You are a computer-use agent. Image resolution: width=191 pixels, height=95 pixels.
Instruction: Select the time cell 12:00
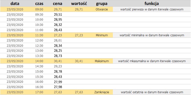pyautogui.click(x=39, y=40)
